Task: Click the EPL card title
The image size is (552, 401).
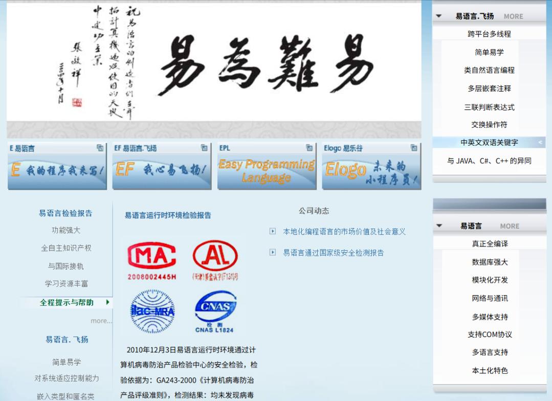Action: (x=225, y=148)
